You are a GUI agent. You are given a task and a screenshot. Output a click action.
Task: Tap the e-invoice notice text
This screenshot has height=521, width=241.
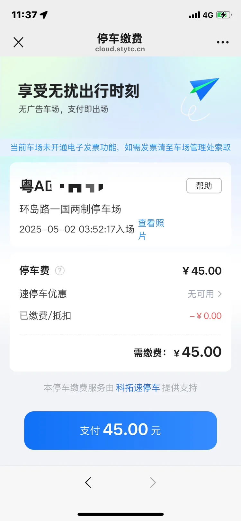click(121, 147)
